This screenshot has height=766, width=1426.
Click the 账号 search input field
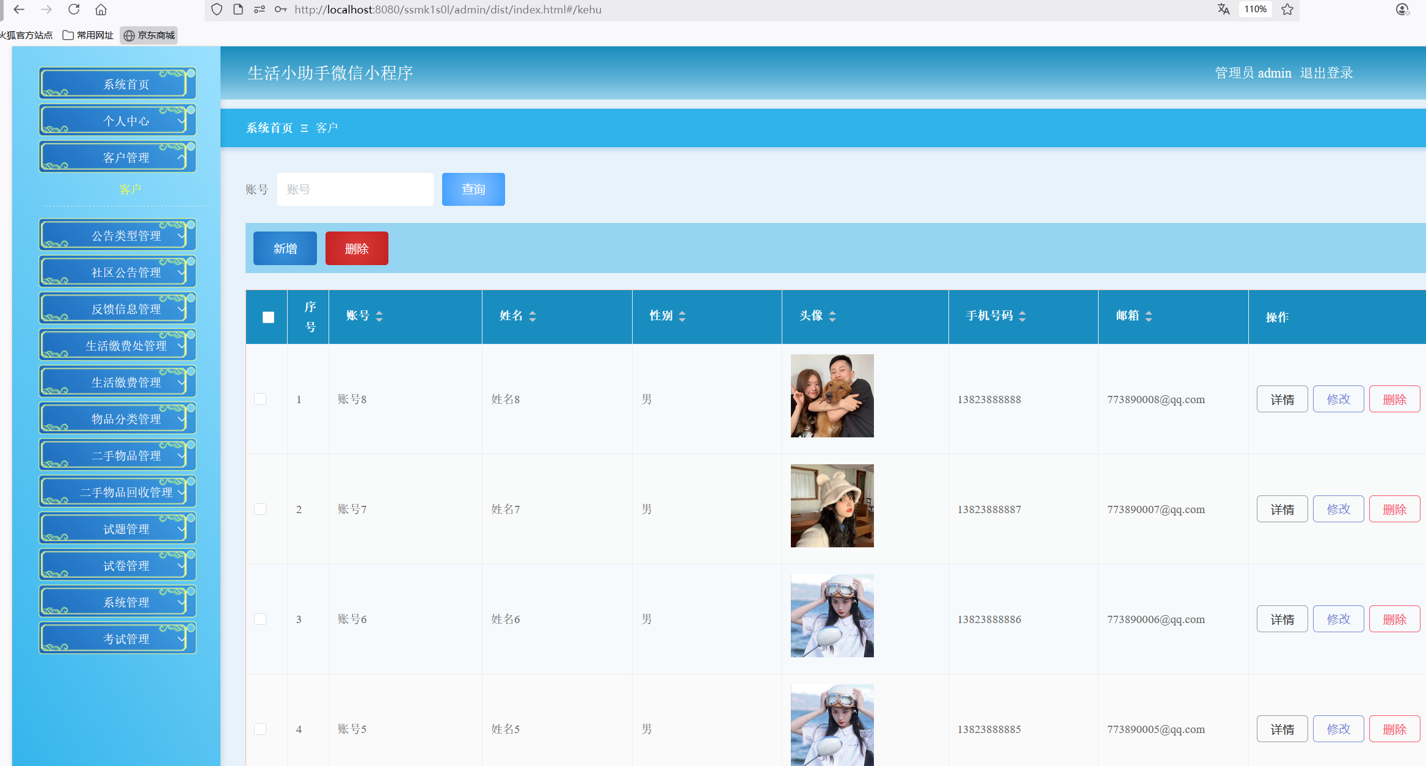pyautogui.click(x=355, y=189)
